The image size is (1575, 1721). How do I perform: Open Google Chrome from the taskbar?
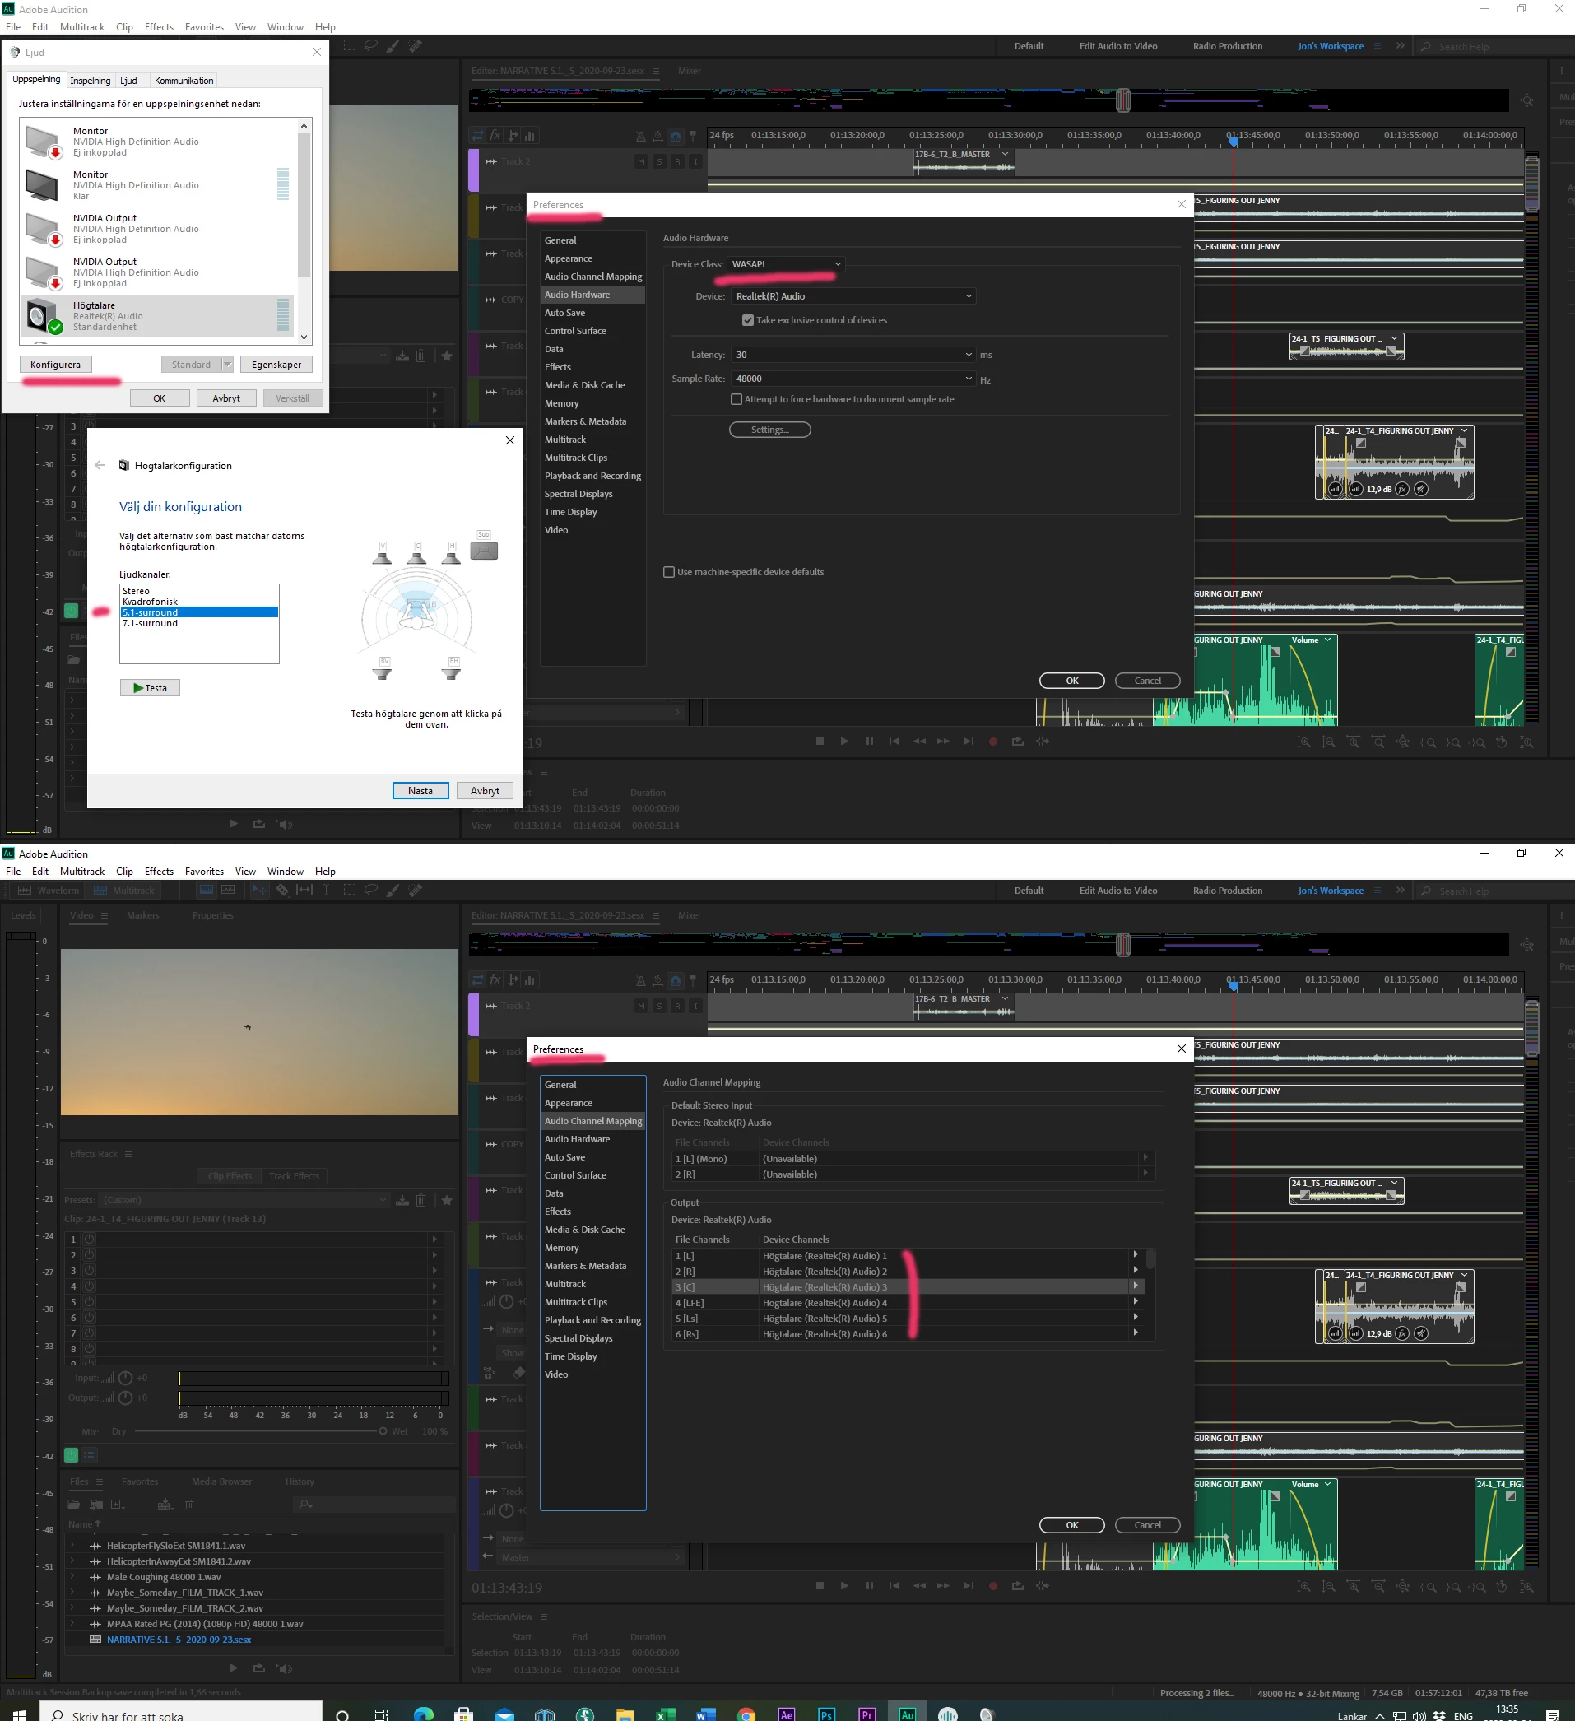[x=746, y=1714]
